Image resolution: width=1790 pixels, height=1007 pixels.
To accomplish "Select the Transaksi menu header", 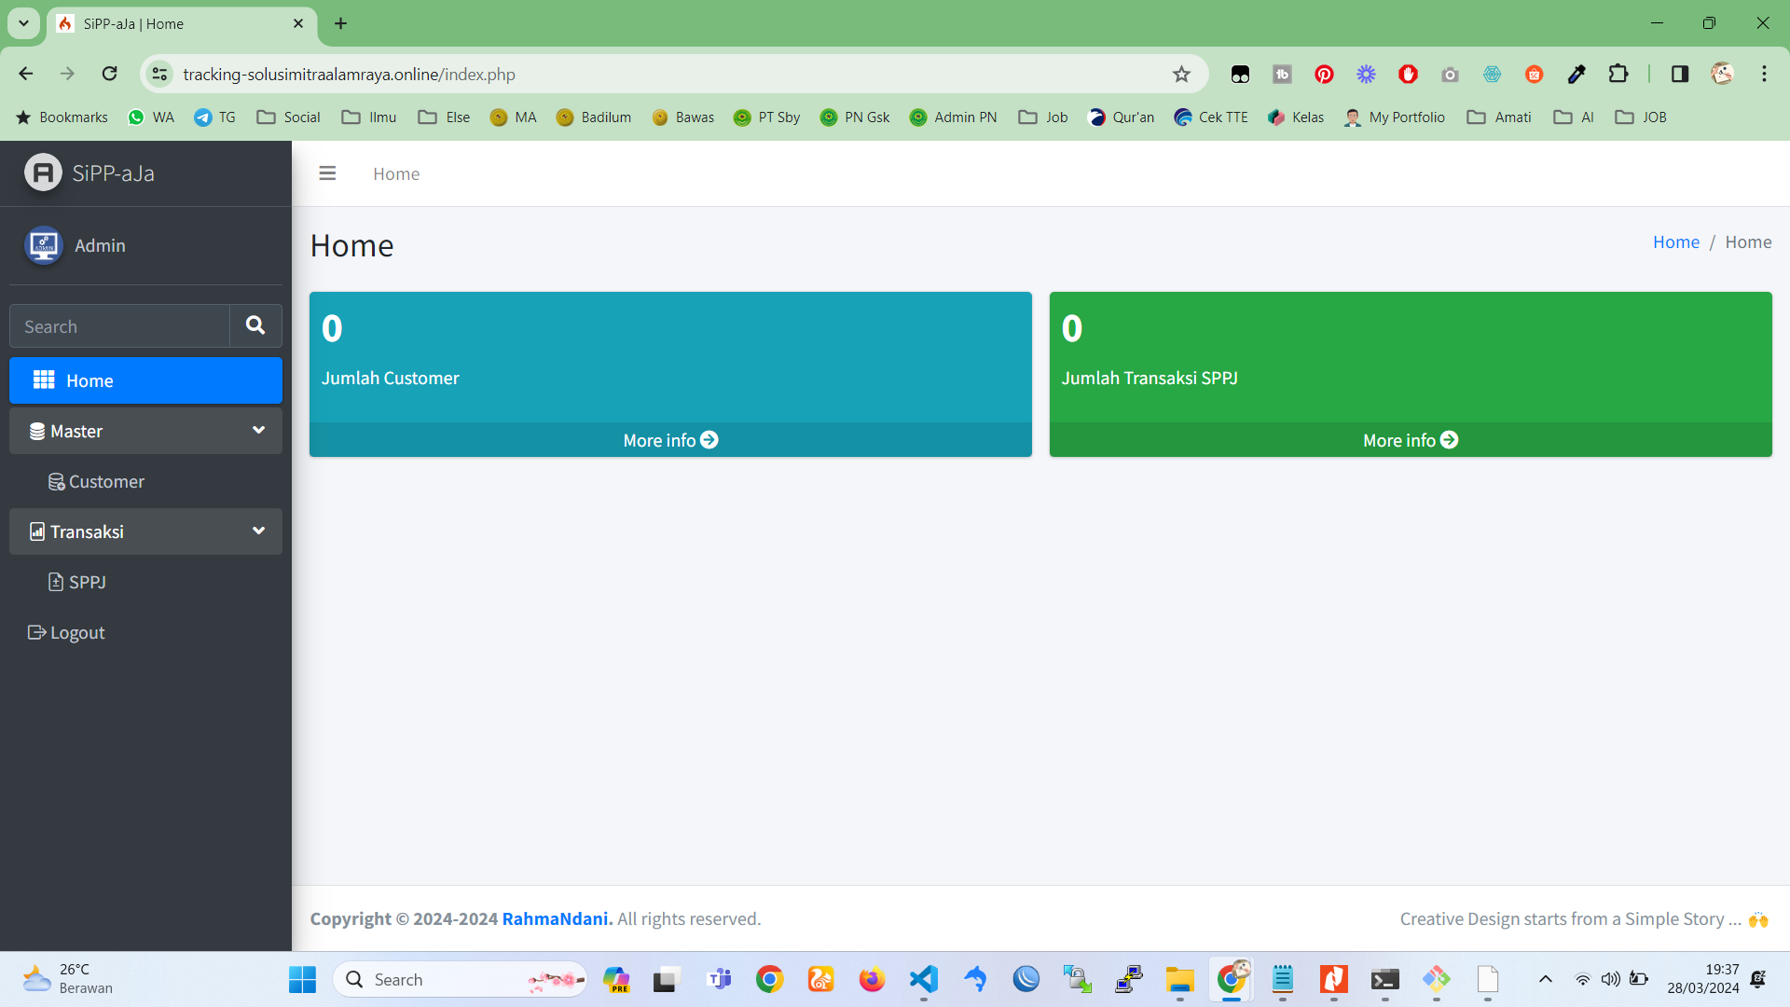I will point(145,531).
